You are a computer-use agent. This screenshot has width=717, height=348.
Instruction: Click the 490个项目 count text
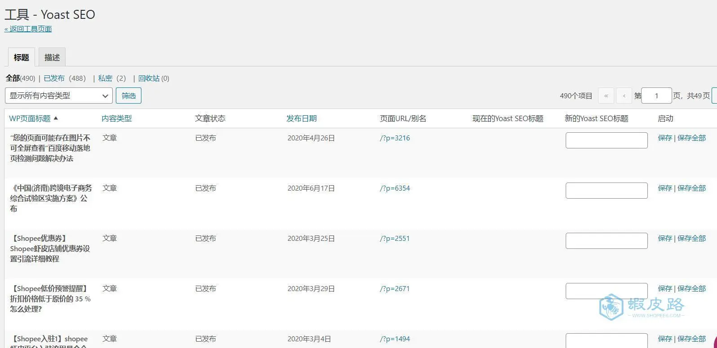(x=576, y=96)
